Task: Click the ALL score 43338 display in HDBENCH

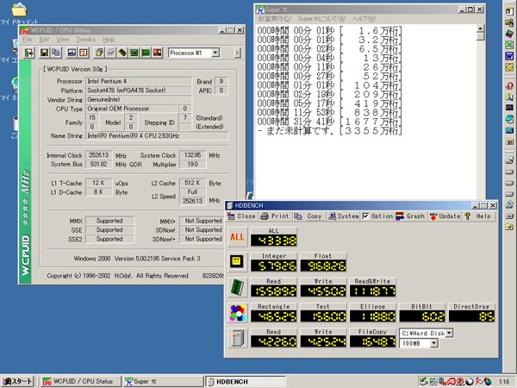Action: pyautogui.click(x=274, y=241)
